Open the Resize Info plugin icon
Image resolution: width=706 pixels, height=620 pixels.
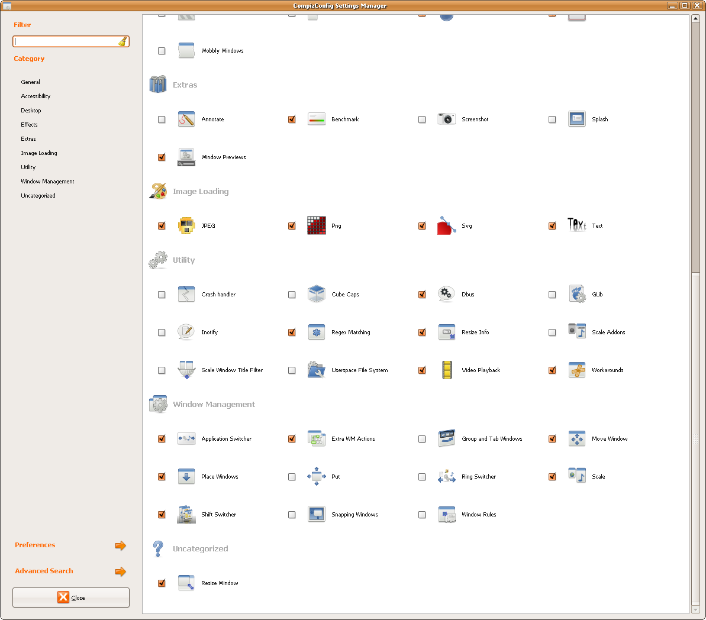(447, 332)
